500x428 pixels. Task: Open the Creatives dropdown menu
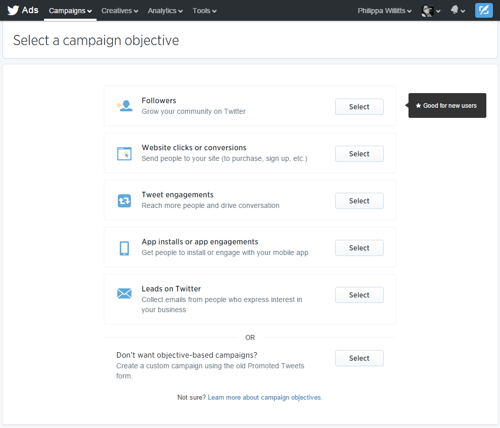(x=120, y=11)
